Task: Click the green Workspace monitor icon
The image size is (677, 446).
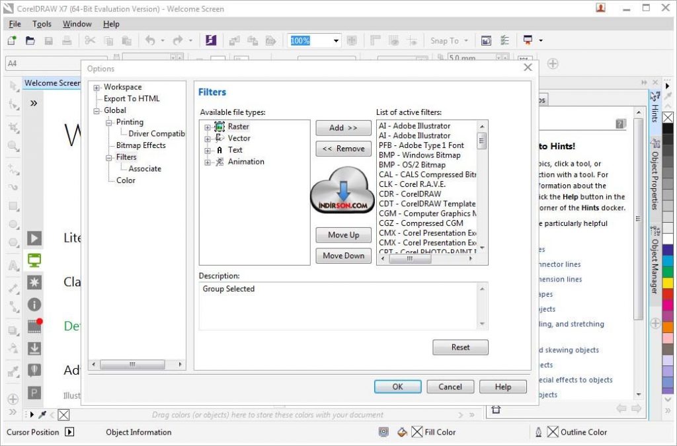Action: tap(34, 260)
